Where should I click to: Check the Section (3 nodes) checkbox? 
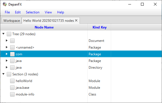pos(9,74)
